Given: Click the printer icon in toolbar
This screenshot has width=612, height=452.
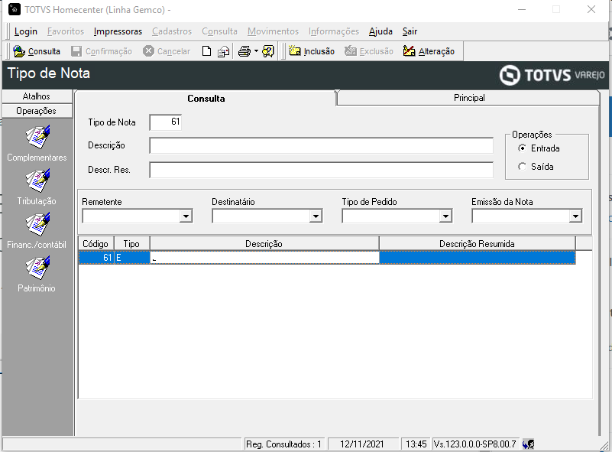Looking at the screenshot, I should [244, 51].
